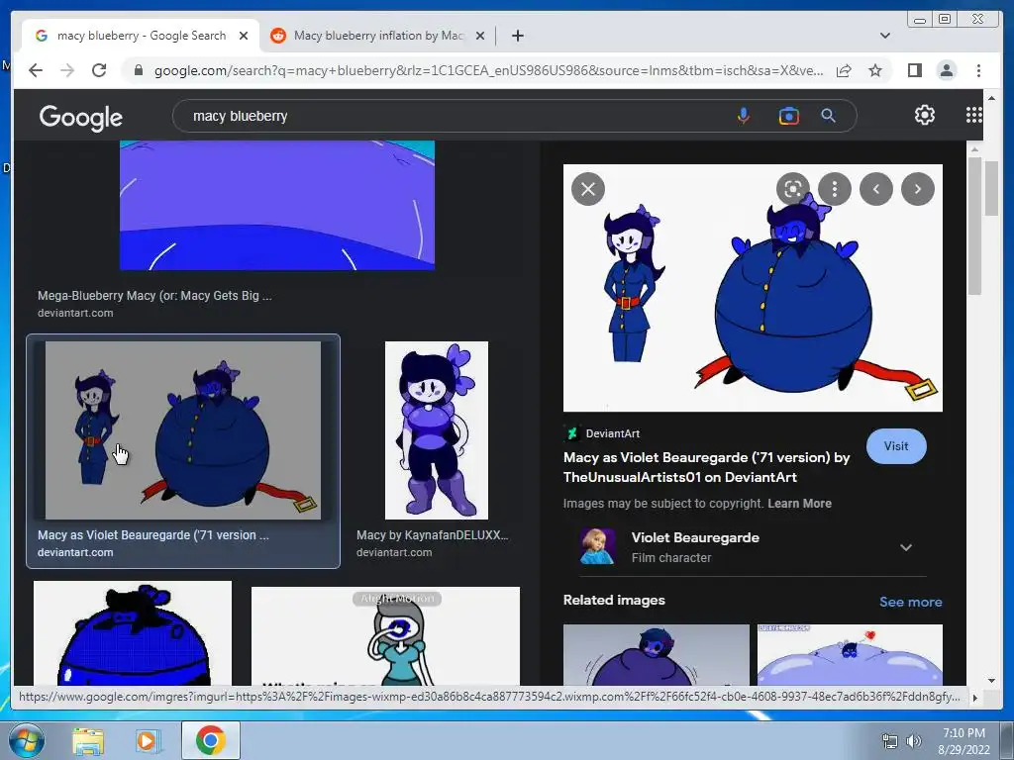Open Windows Explorer from taskbar
The width and height of the screenshot is (1014, 760).
[88, 740]
